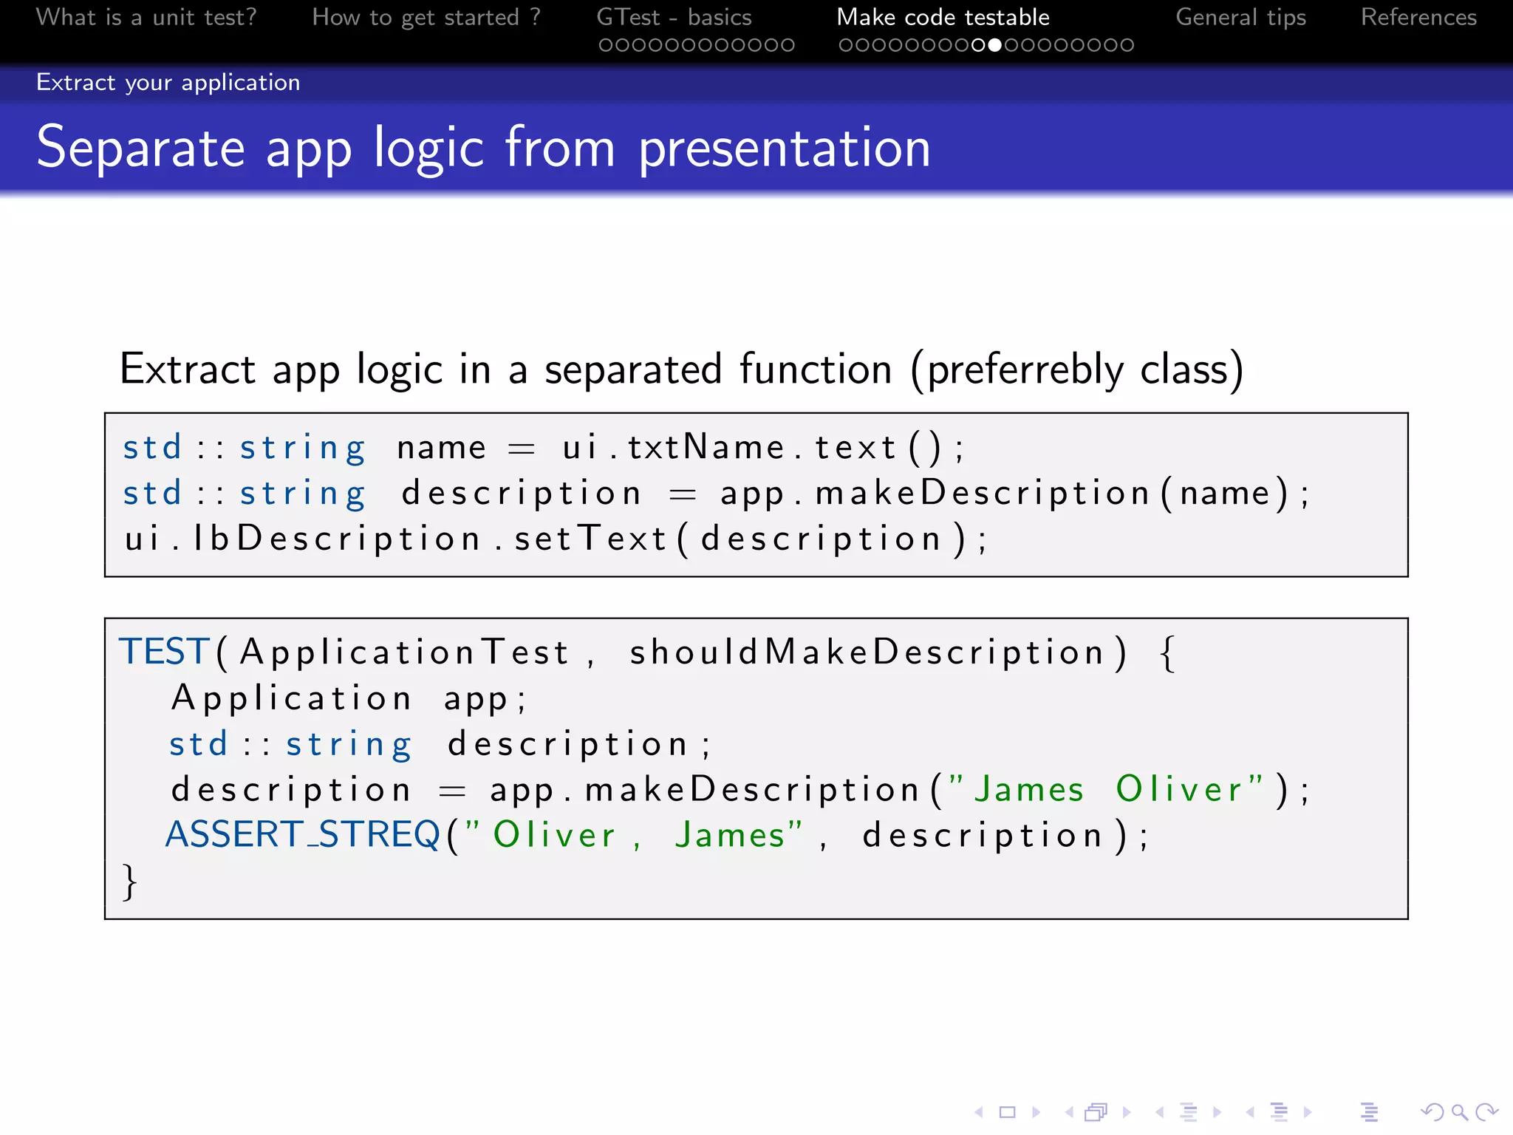The width and height of the screenshot is (1513, 1135).
Task: Click the search magnifier icon
Action: [1459, 1112]
